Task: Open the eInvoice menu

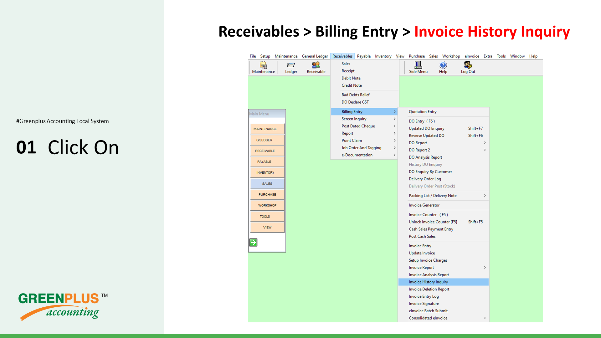Action: pyautogui.click(x=472, y=56)
